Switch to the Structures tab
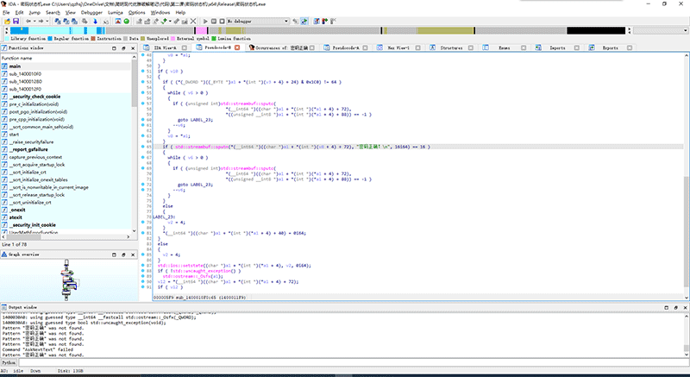The height and width of the screenshot is (377, 690). [x=449, y=47]
